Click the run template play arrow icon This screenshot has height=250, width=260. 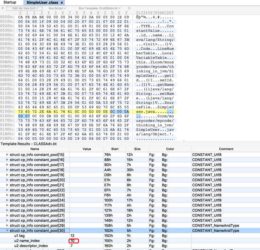(129, 8)
